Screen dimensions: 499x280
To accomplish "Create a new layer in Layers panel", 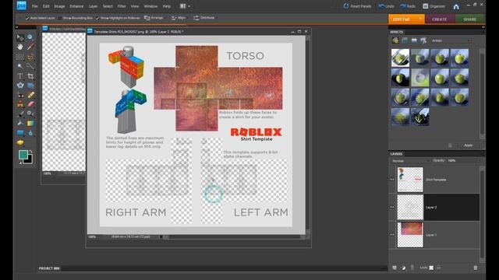I will (x=395, y=268).
